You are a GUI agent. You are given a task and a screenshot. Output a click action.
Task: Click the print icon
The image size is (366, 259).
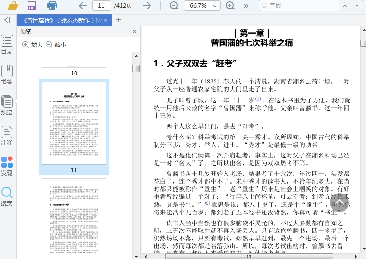52,6
